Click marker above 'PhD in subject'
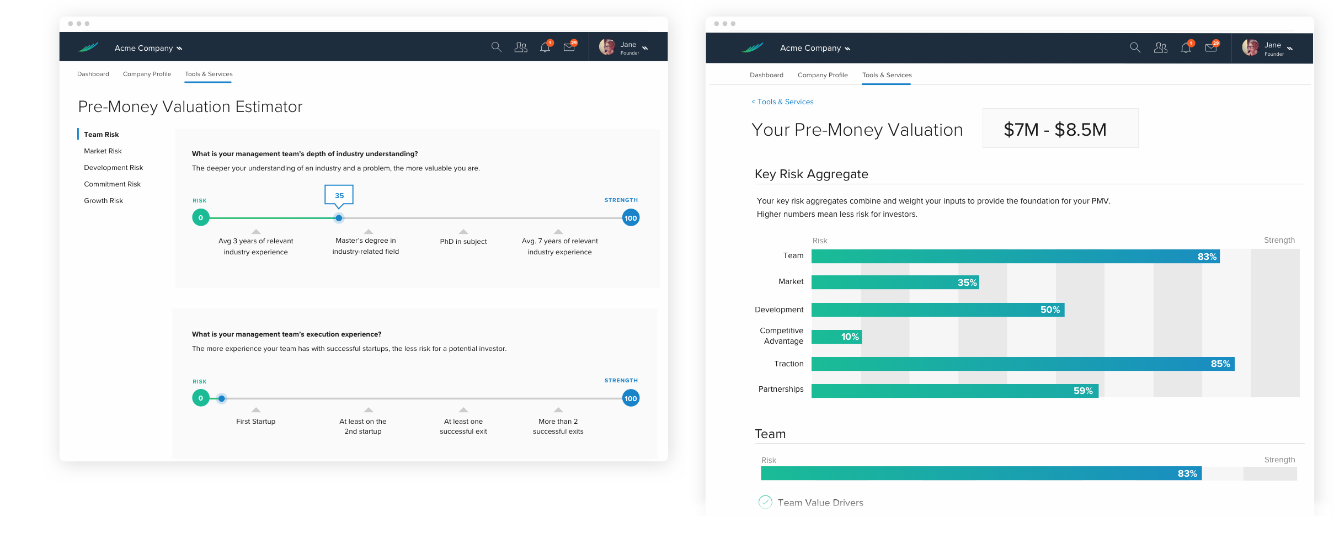The image size is (1334, 533). coord(463,232)
